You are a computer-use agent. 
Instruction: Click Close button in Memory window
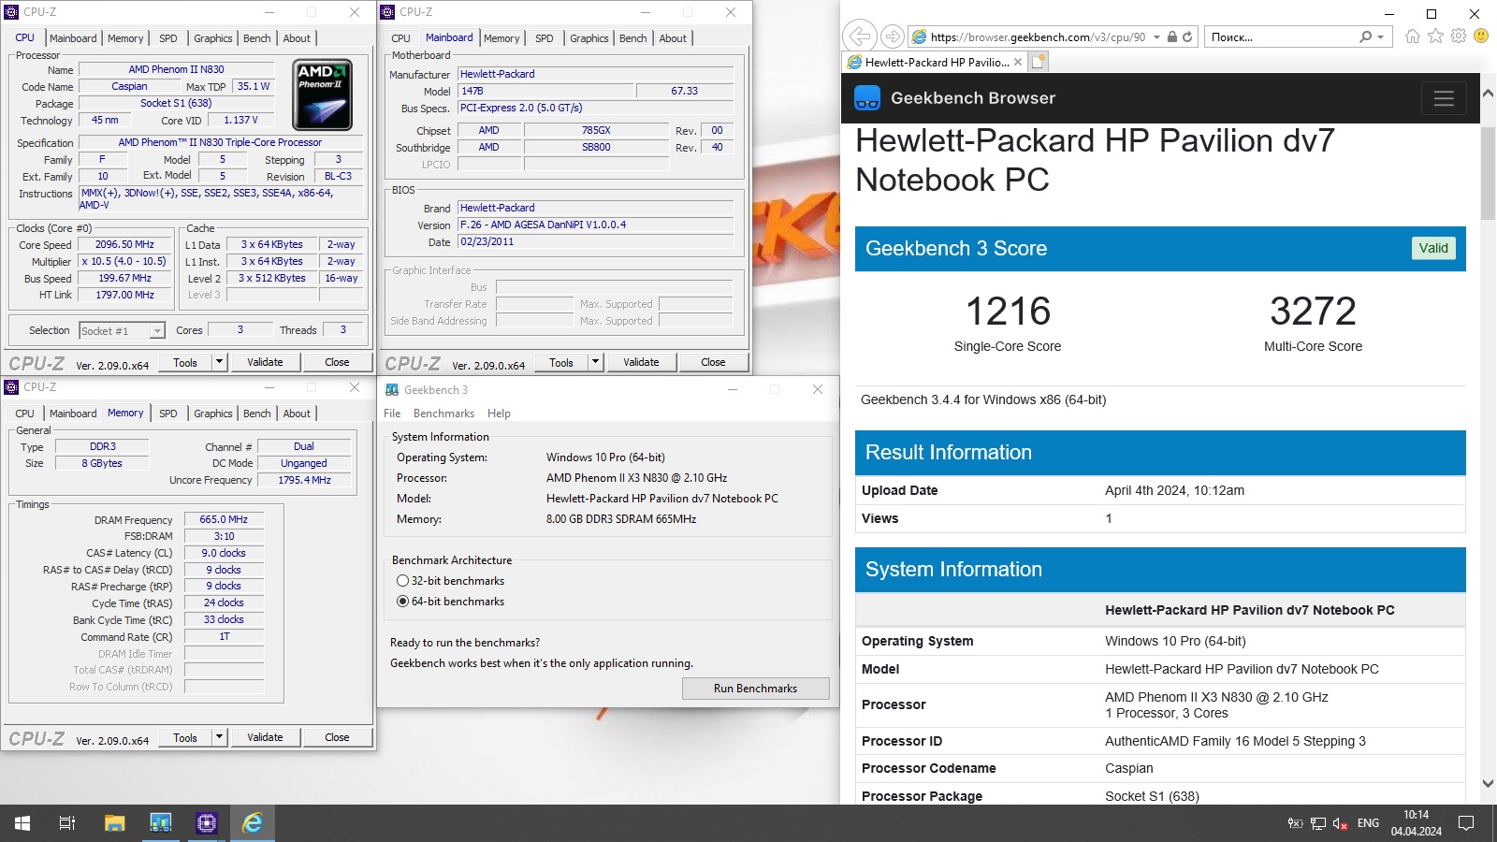337,737
